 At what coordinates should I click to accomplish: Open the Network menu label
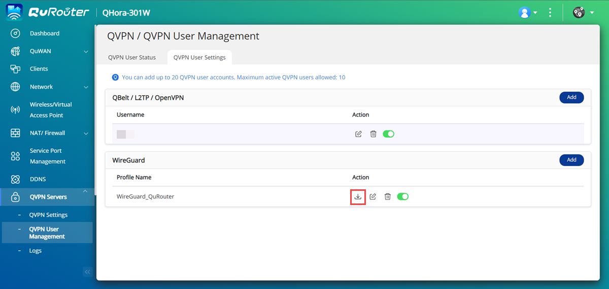pyautogui.click(x=41, y=87)
